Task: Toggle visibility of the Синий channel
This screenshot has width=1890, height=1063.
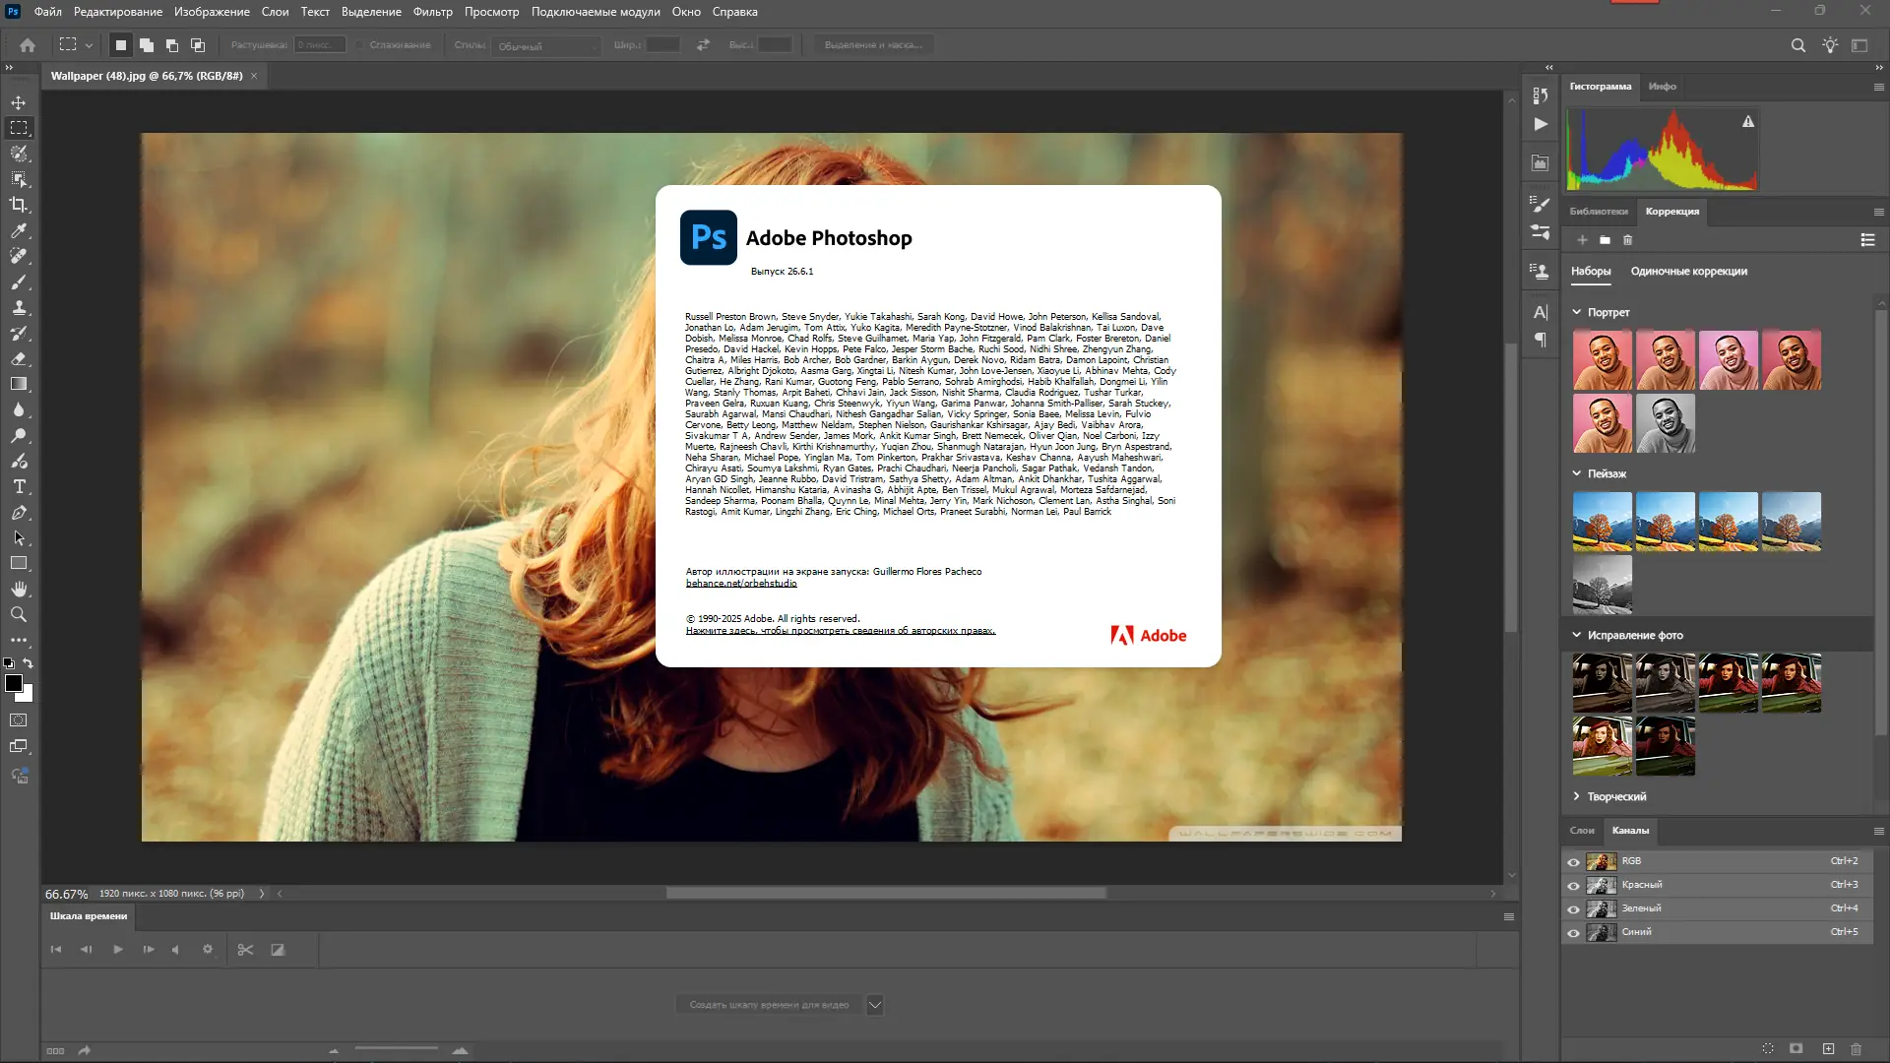Action: 1573,932
